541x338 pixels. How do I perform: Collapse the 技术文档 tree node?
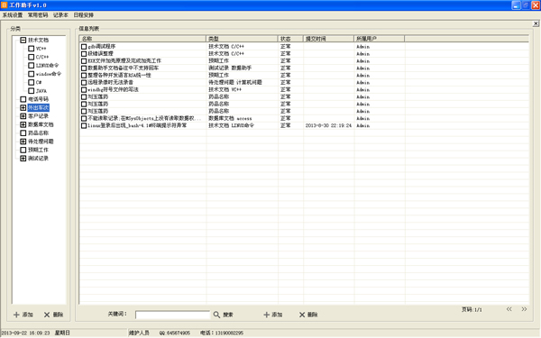pos(23,40)
